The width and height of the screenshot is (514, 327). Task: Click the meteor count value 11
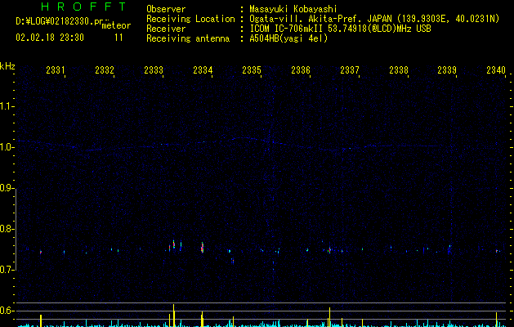pos(118,38)
